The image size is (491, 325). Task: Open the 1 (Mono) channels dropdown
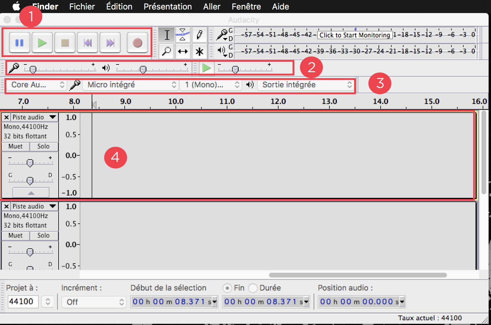click(211, 85)
